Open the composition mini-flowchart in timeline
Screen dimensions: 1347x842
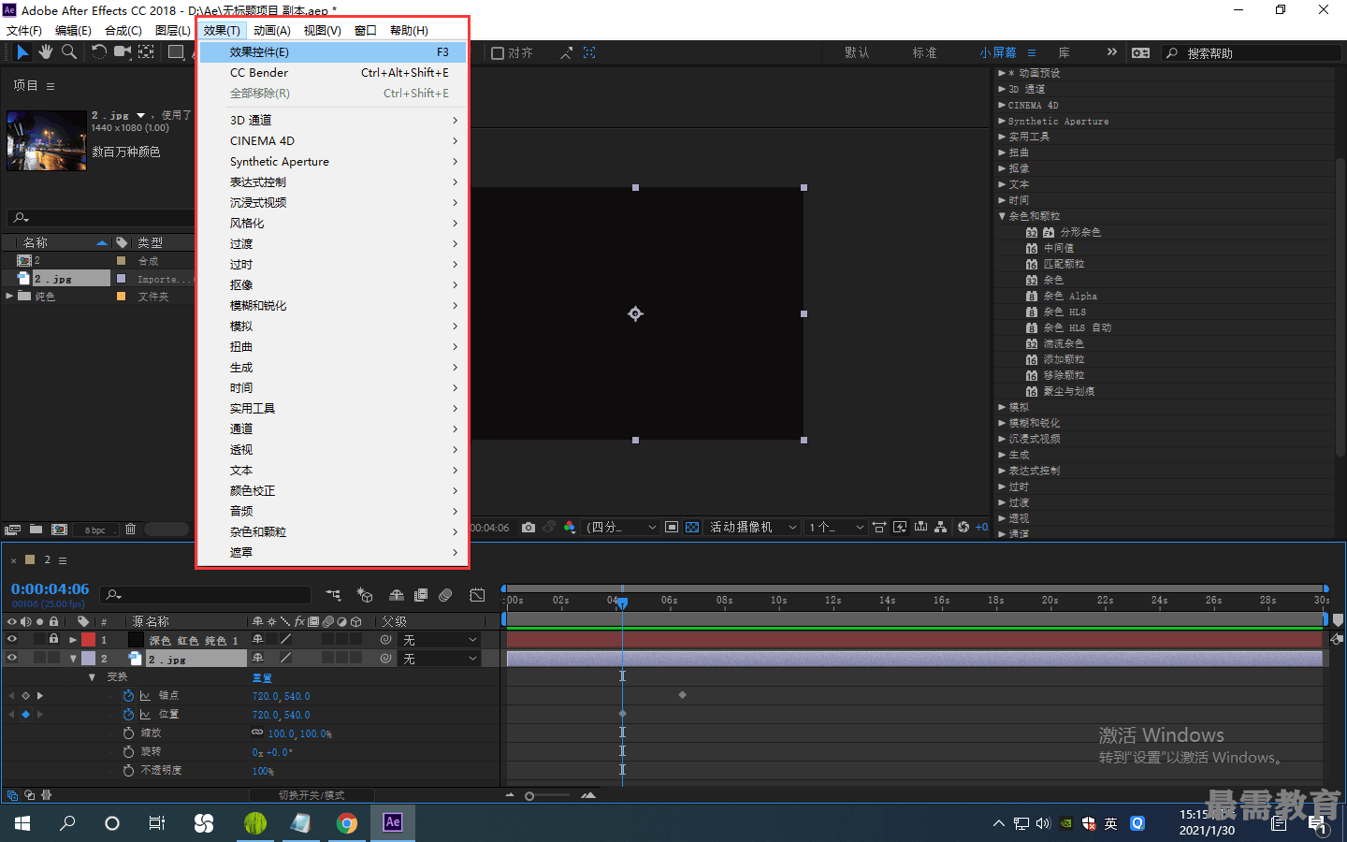click(x=334, y=595)
